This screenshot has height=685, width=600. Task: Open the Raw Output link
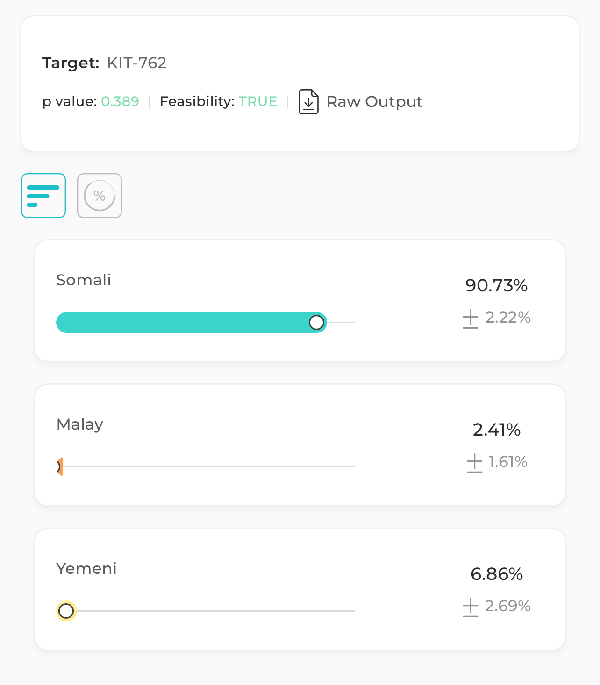(x=374, y=102)
